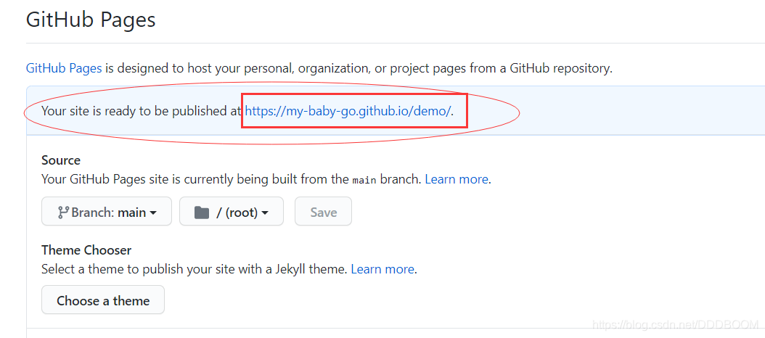Click the 'Select a theme to publish' description text
The width and height of the screenshot is (765, 338).
point(195,269)
